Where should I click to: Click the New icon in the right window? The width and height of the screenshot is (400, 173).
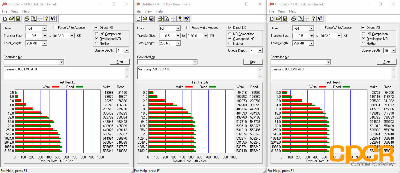[x=272, y=19]
